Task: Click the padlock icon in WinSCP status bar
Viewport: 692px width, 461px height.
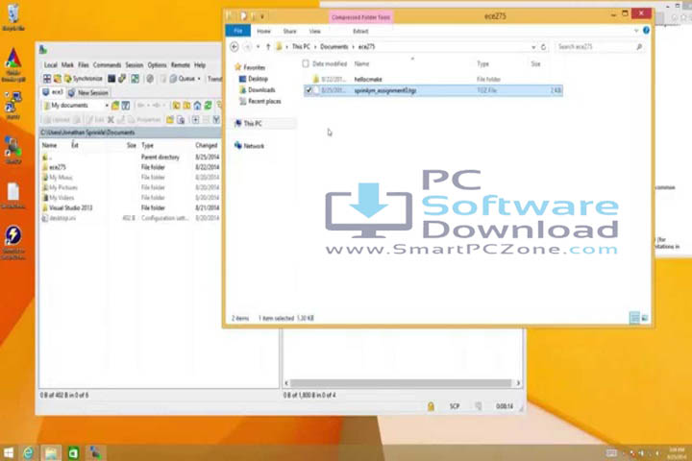Action: click(431, 406)
